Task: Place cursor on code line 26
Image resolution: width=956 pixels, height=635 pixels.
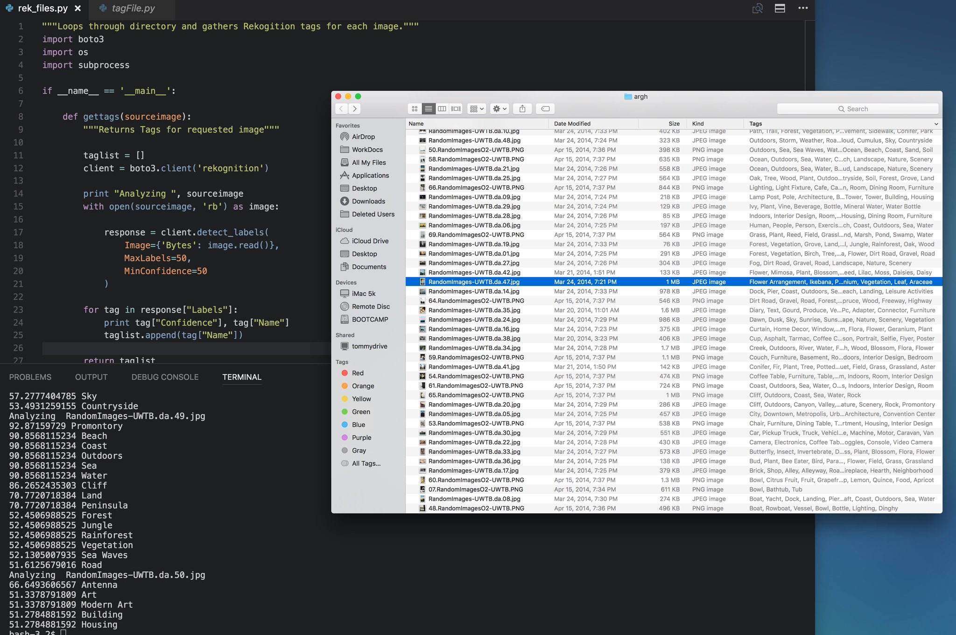Action: (187, 348)
